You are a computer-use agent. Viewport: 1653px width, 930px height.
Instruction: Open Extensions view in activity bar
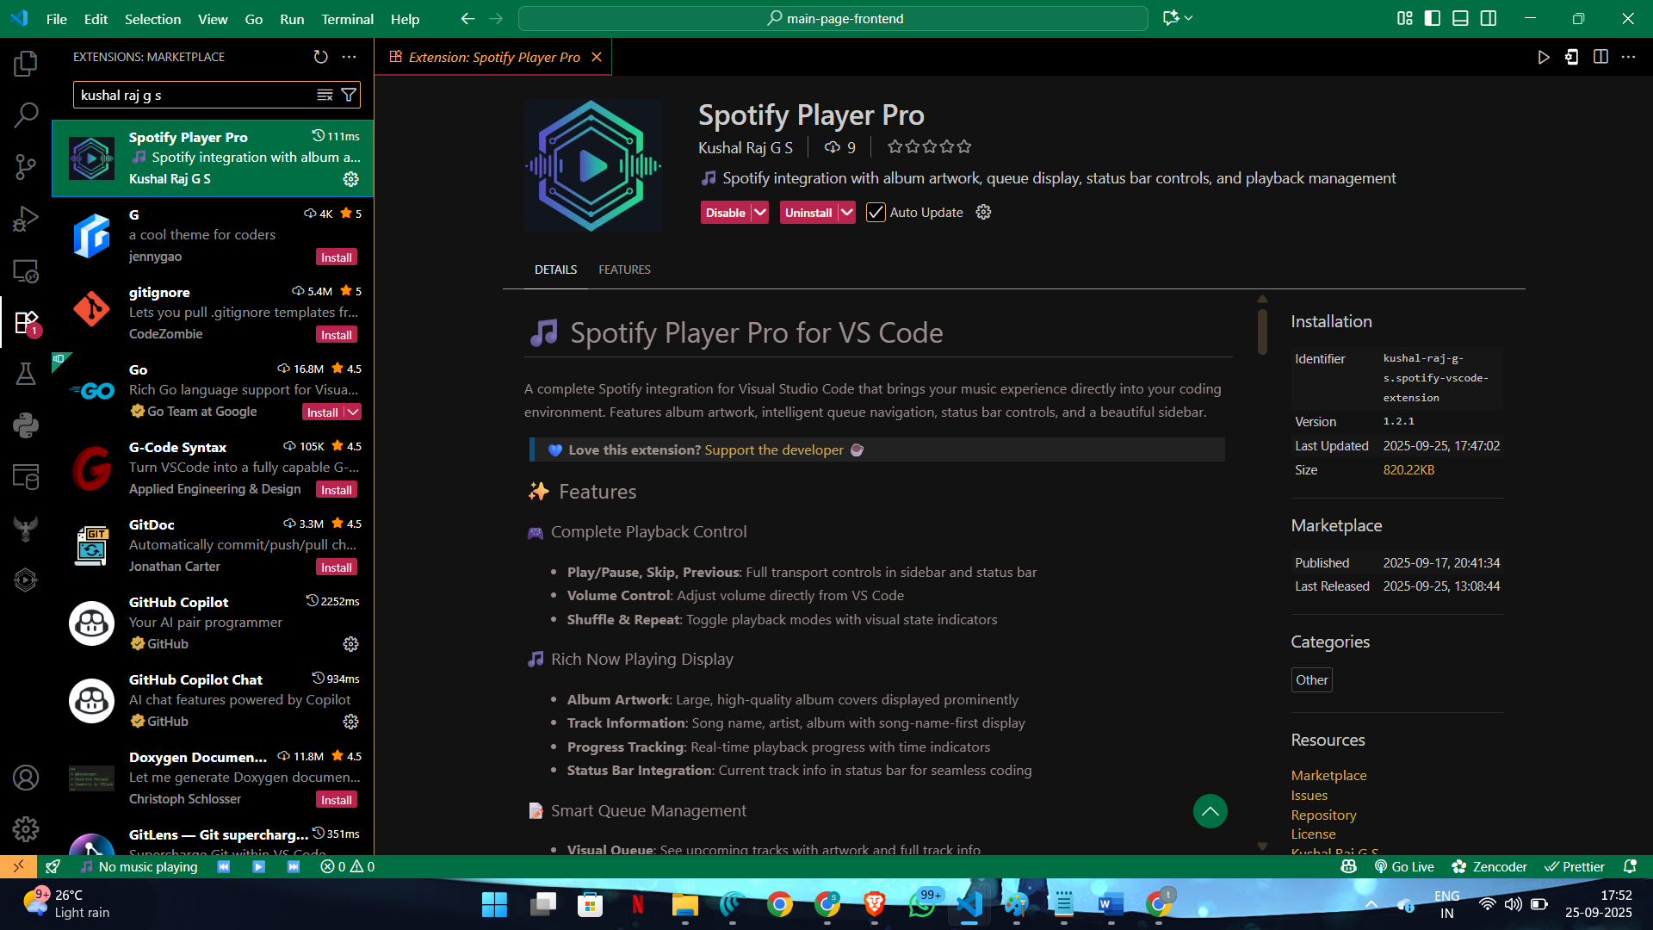click(26, 323)
